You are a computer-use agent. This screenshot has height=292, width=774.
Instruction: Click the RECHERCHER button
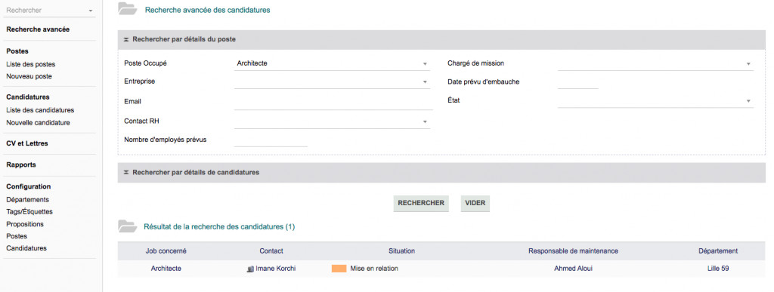click(x=421, y=204)
